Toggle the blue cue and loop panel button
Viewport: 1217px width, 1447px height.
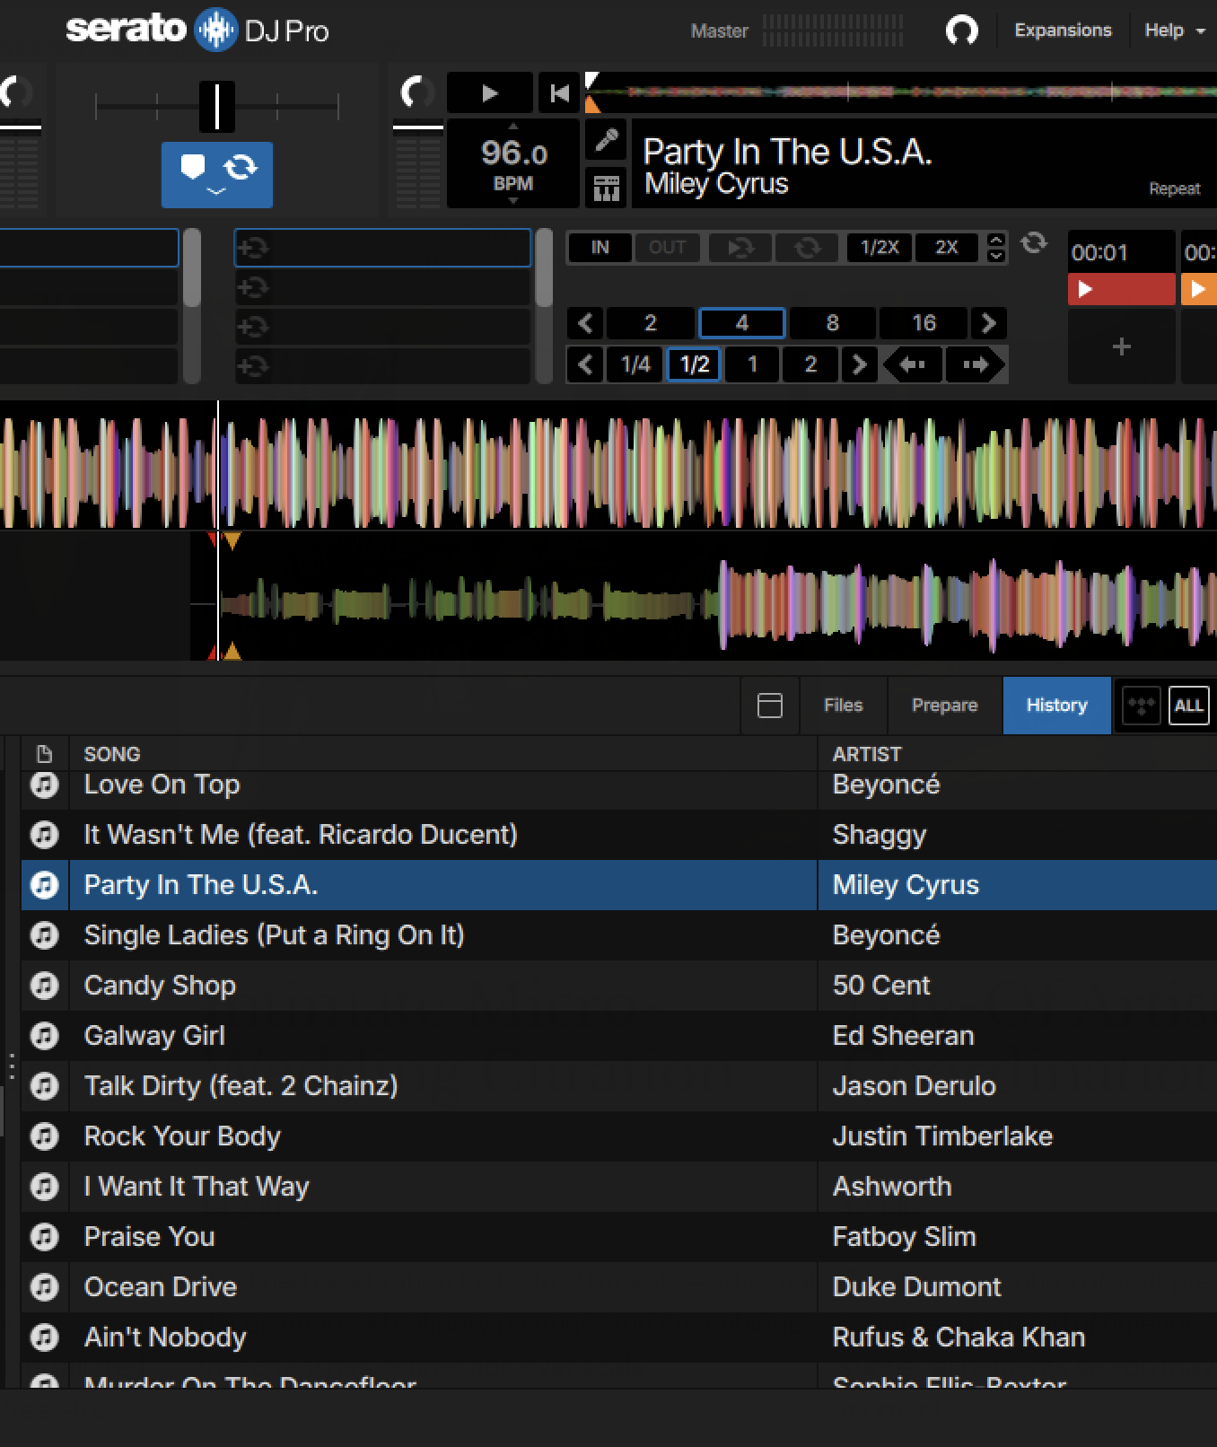[217, 174]
